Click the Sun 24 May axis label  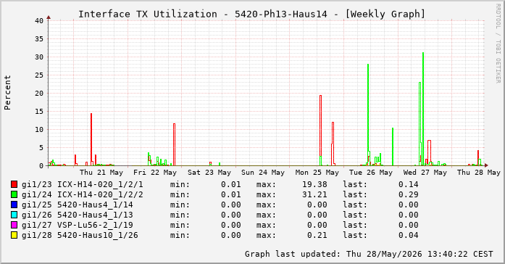pos(263,173)
